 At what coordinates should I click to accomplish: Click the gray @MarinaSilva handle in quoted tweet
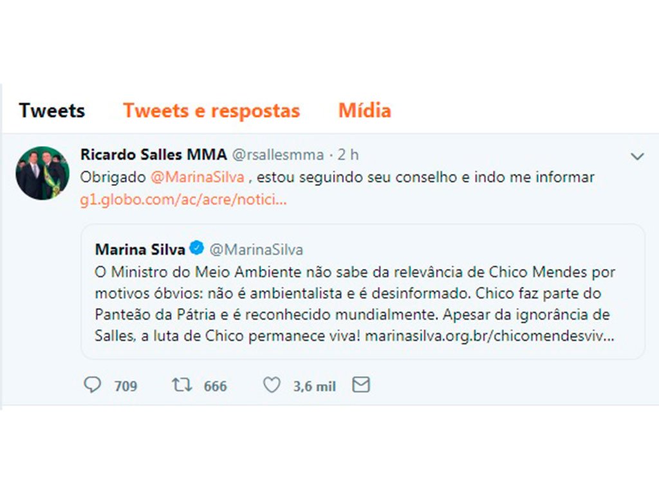point(257,249)
